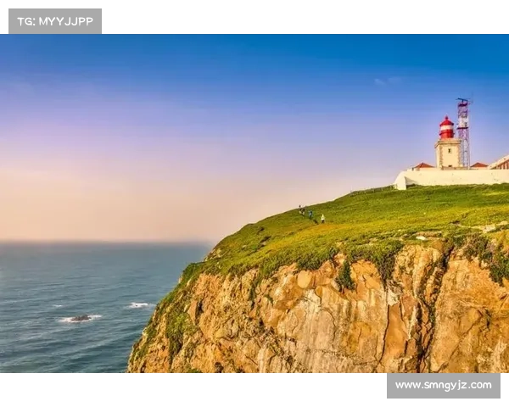Screen dimensions: 509x407
Task: Click the beige lighthouse tower body
Action: pyautogui.click(x=447, y=153)
